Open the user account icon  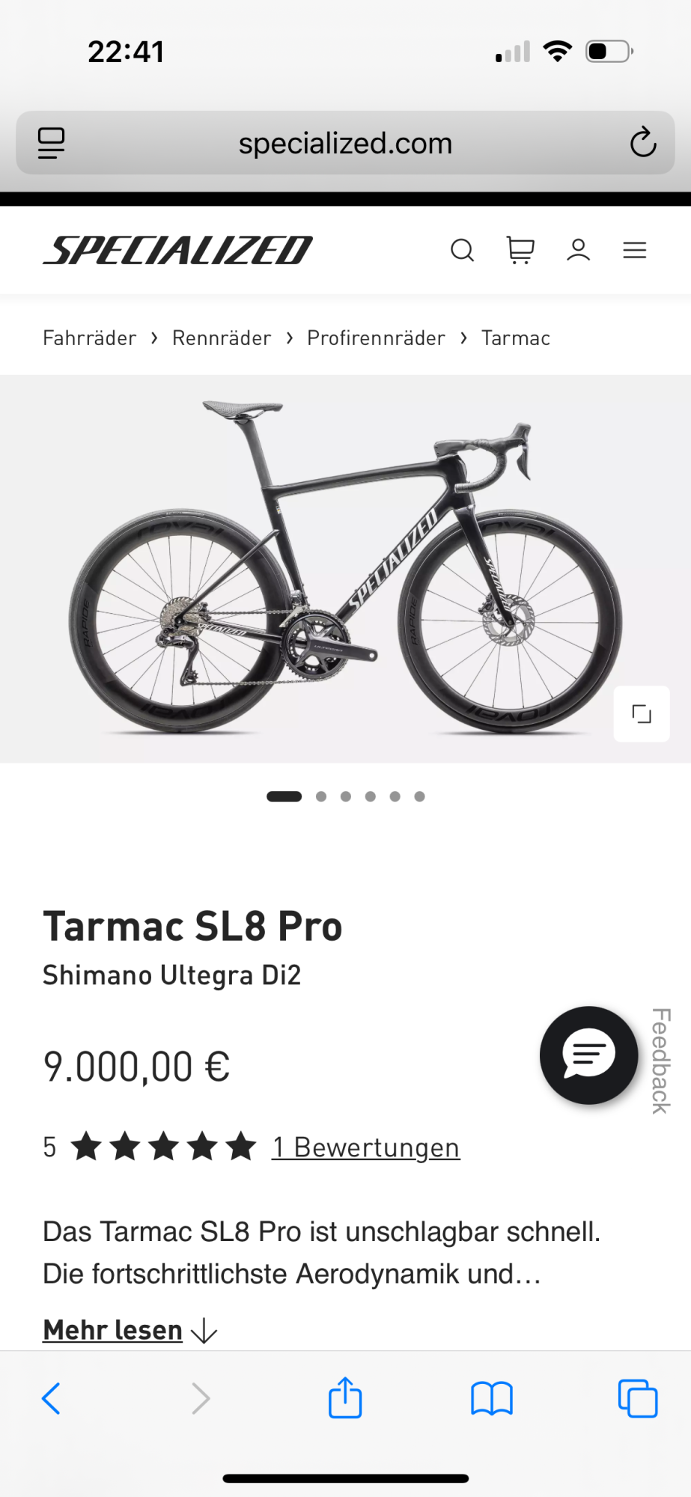coord(578,250)
